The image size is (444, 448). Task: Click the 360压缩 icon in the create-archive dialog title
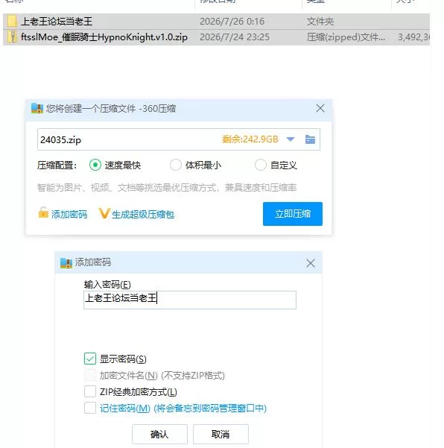pyautogui.click(x=37, y=108)
